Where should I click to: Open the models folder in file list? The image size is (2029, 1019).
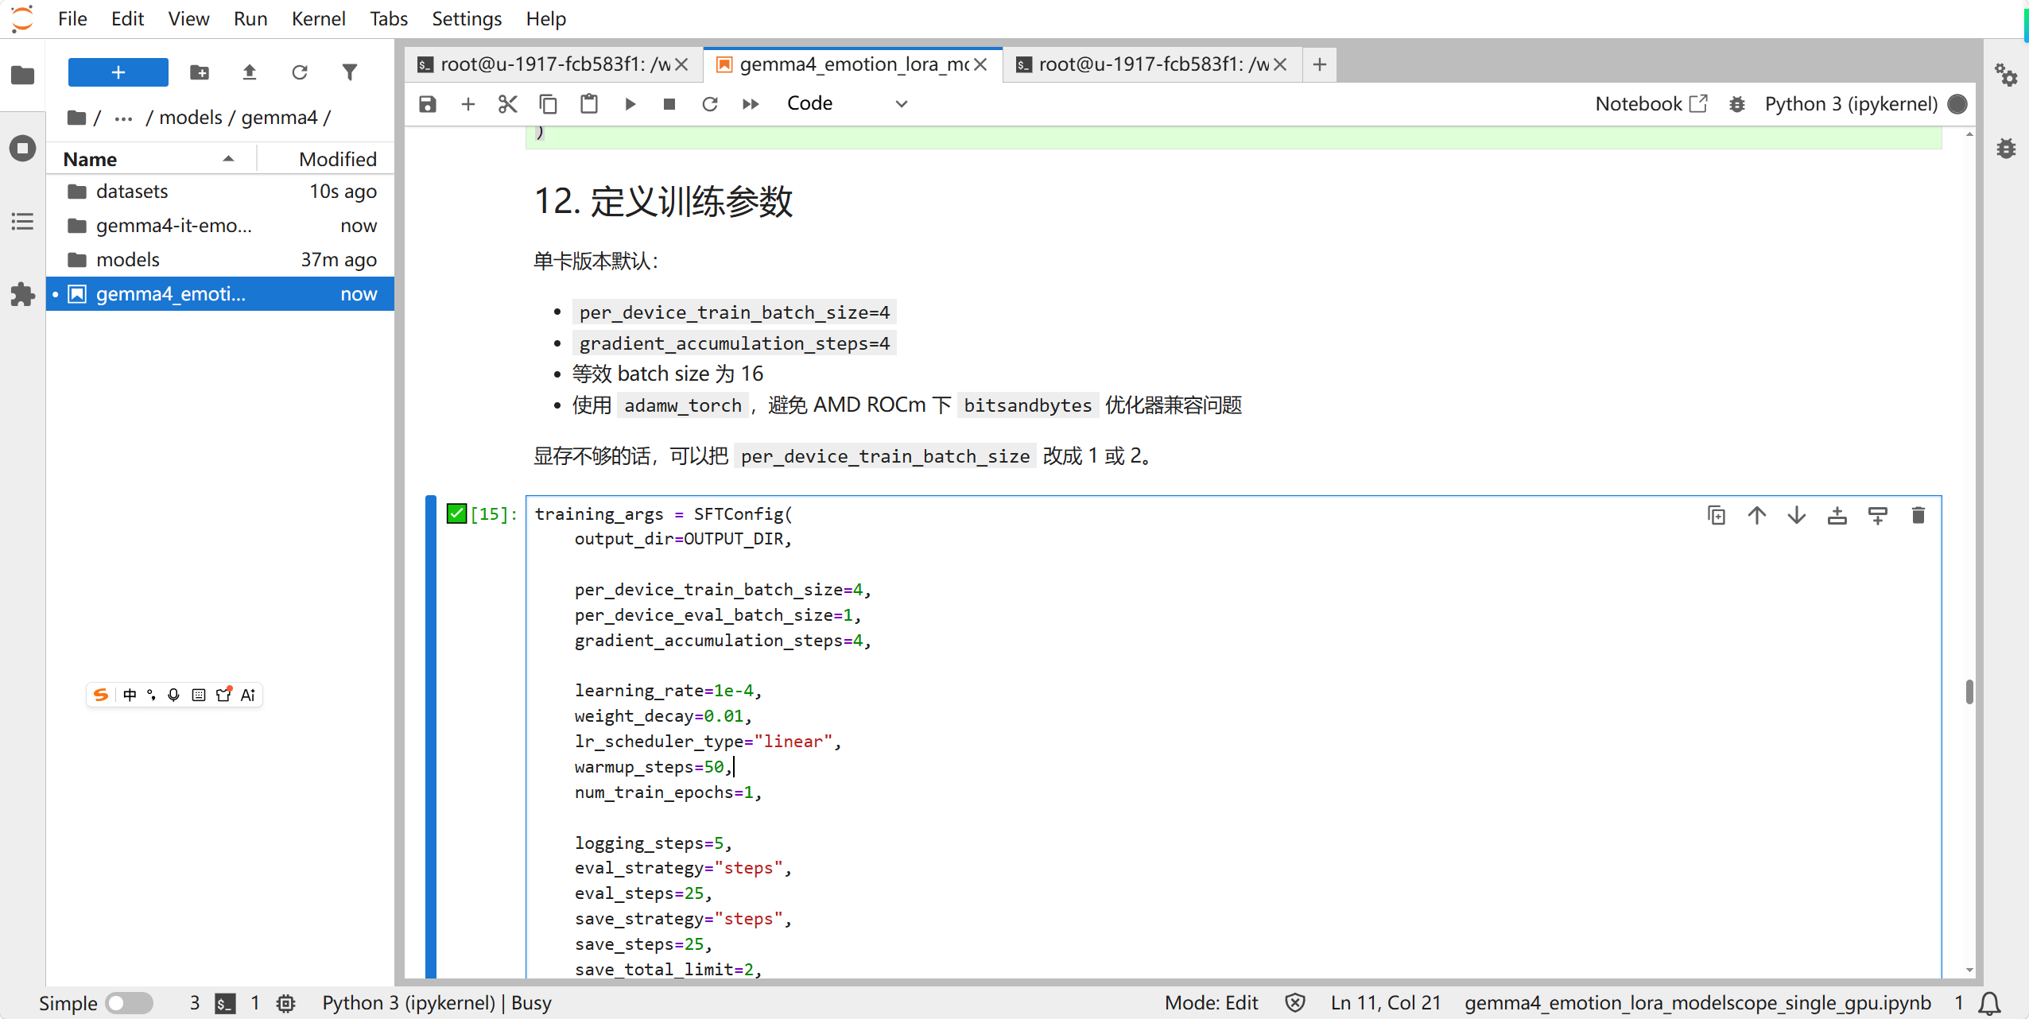pos(220,260)
